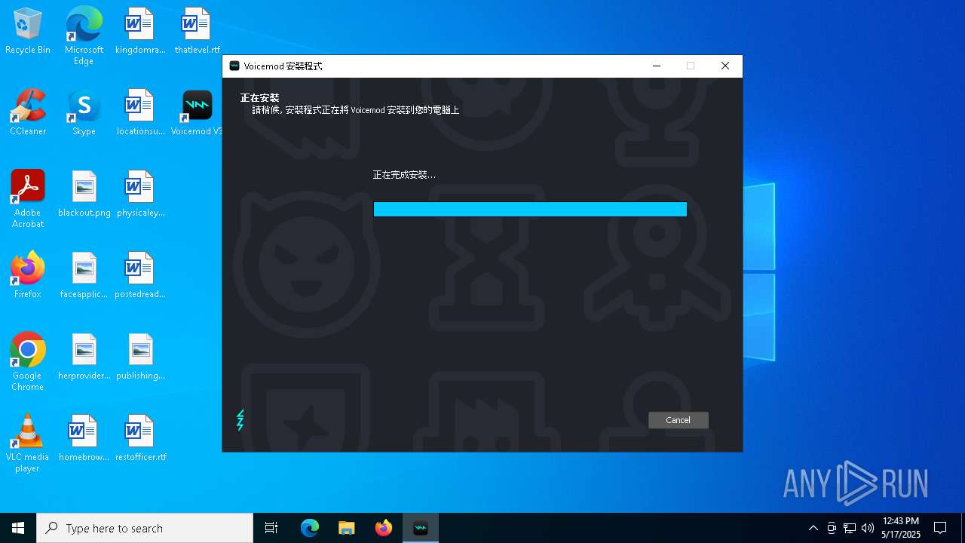Open the clock showing 12:43 PM
The width and height of the screenshot is (965, 543).
click(x=901, y=528)
